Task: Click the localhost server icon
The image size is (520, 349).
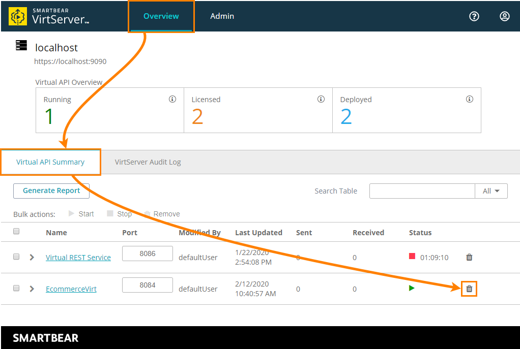Action: 21,45
